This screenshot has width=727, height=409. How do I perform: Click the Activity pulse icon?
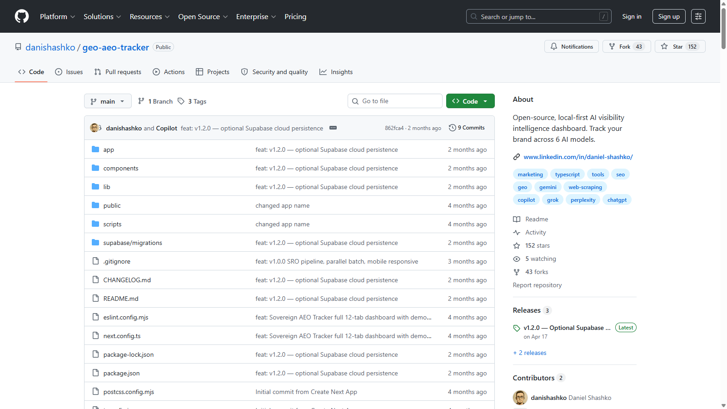point(517,232)
